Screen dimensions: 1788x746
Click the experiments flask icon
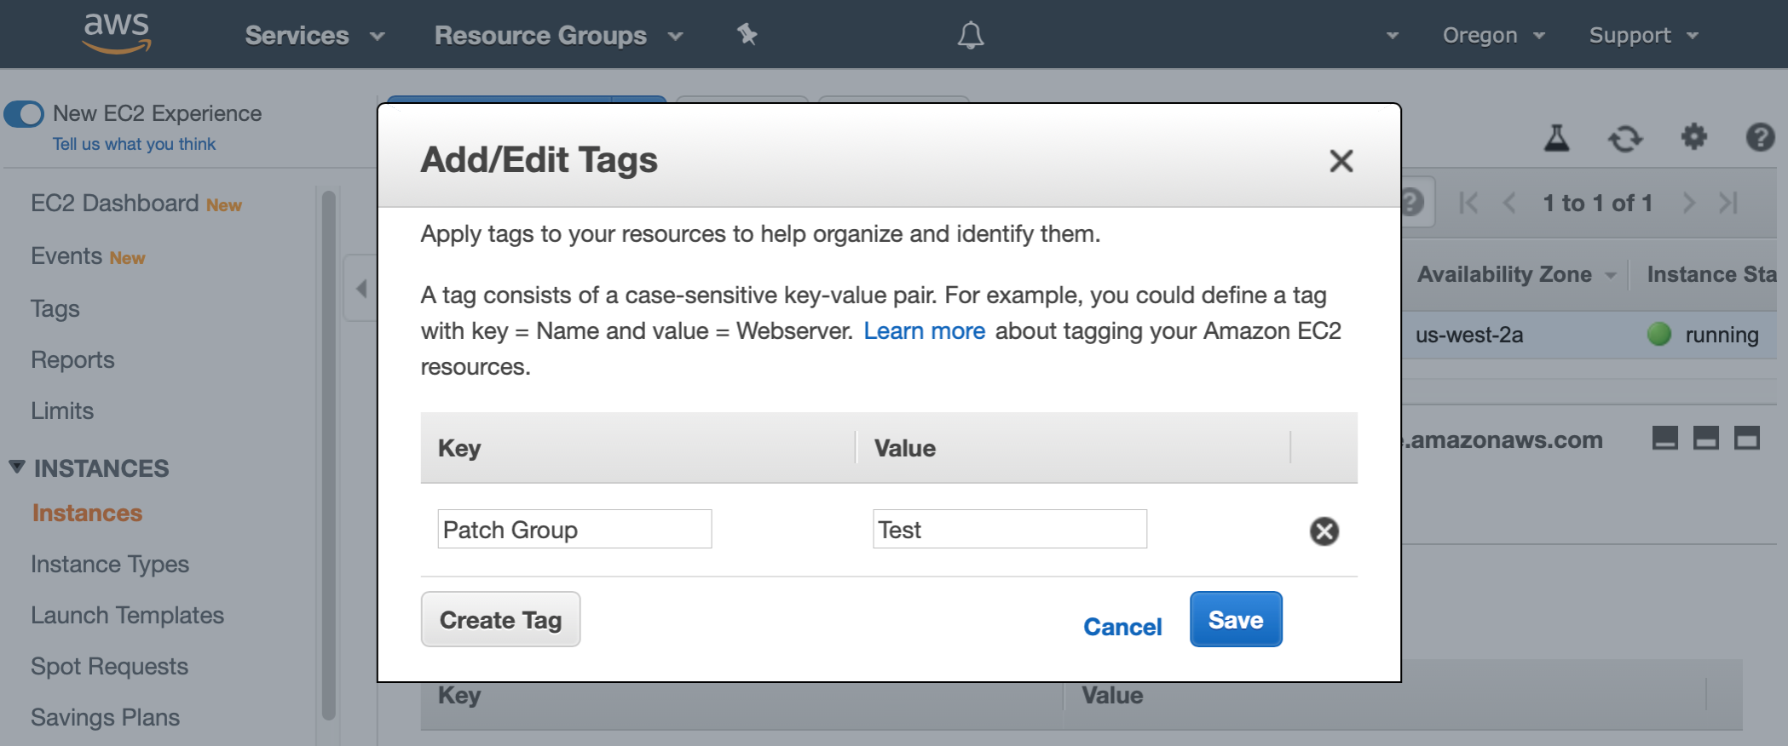tap(1557, 137)
